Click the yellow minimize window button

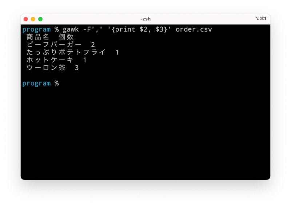[33, 19]
